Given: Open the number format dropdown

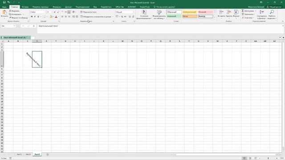Looking at the screenshot, I should pyautogui.click(x=134, y=12).
